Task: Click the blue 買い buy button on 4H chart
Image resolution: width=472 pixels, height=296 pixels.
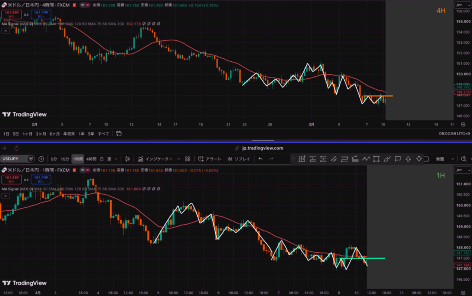Action: pos(41,14)
